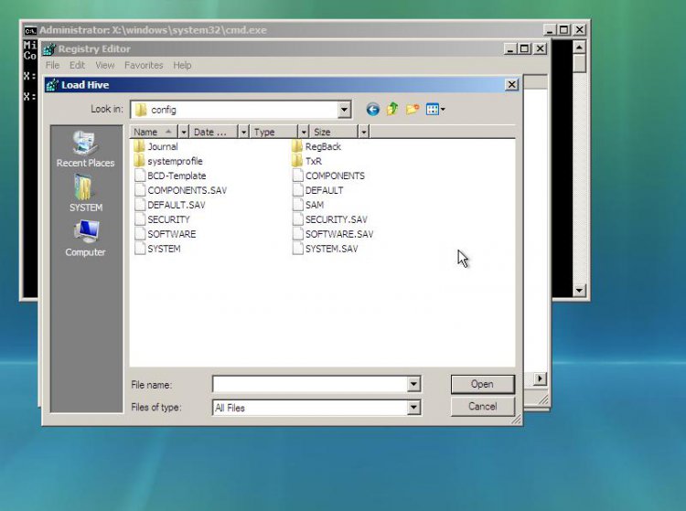Click the Back arrow icon in Load Hive
This screenshot has height=511, width=686.
pyautogui.click(x=373, y=110)
